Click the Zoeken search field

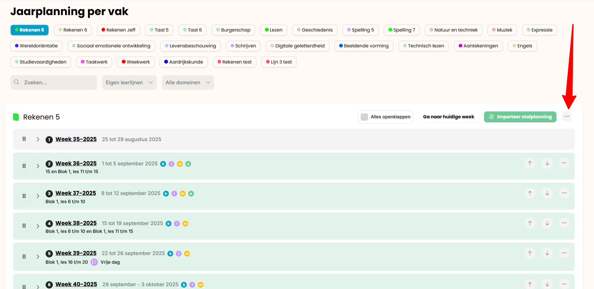(x=54, y=82)
